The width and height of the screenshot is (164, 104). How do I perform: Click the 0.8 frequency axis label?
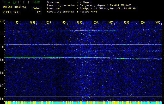2,73
